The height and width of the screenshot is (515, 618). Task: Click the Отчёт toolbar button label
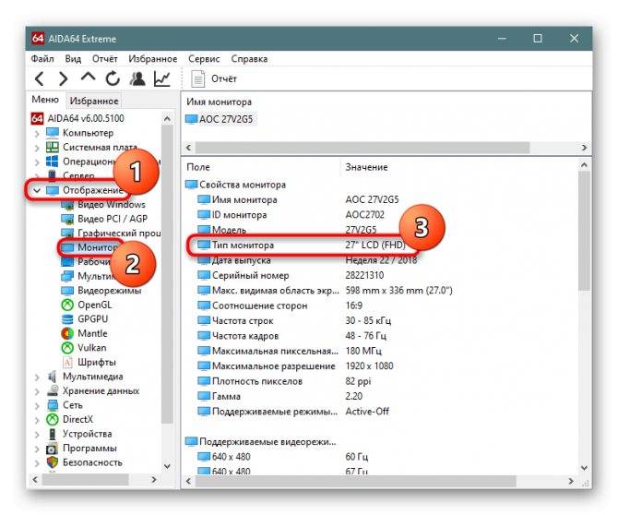(224, 78)
